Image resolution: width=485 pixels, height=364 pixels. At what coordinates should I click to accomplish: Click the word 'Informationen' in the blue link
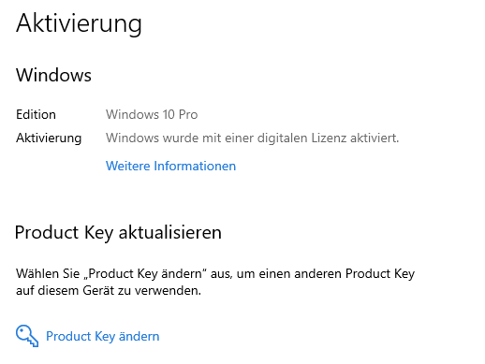[x=195, y=166]
